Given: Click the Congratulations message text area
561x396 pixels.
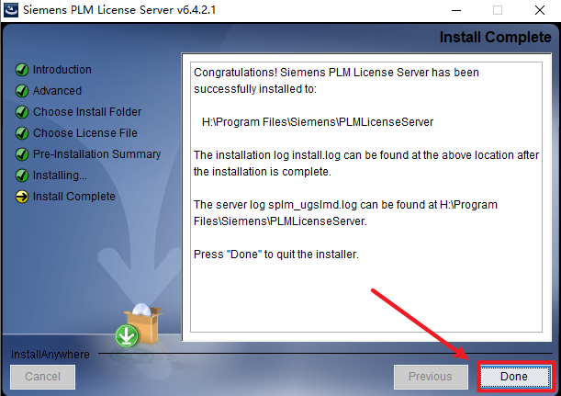Looking at the screenshot, I should coord(366,197).
